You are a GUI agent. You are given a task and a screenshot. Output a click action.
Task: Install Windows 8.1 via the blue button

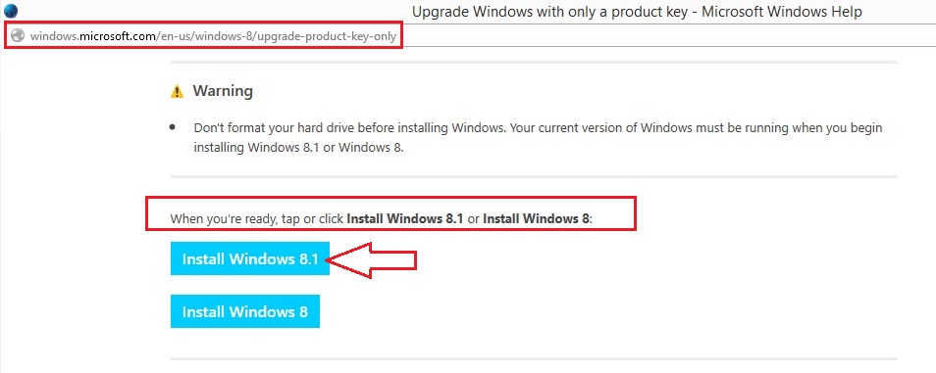click(x=250, y=258)
